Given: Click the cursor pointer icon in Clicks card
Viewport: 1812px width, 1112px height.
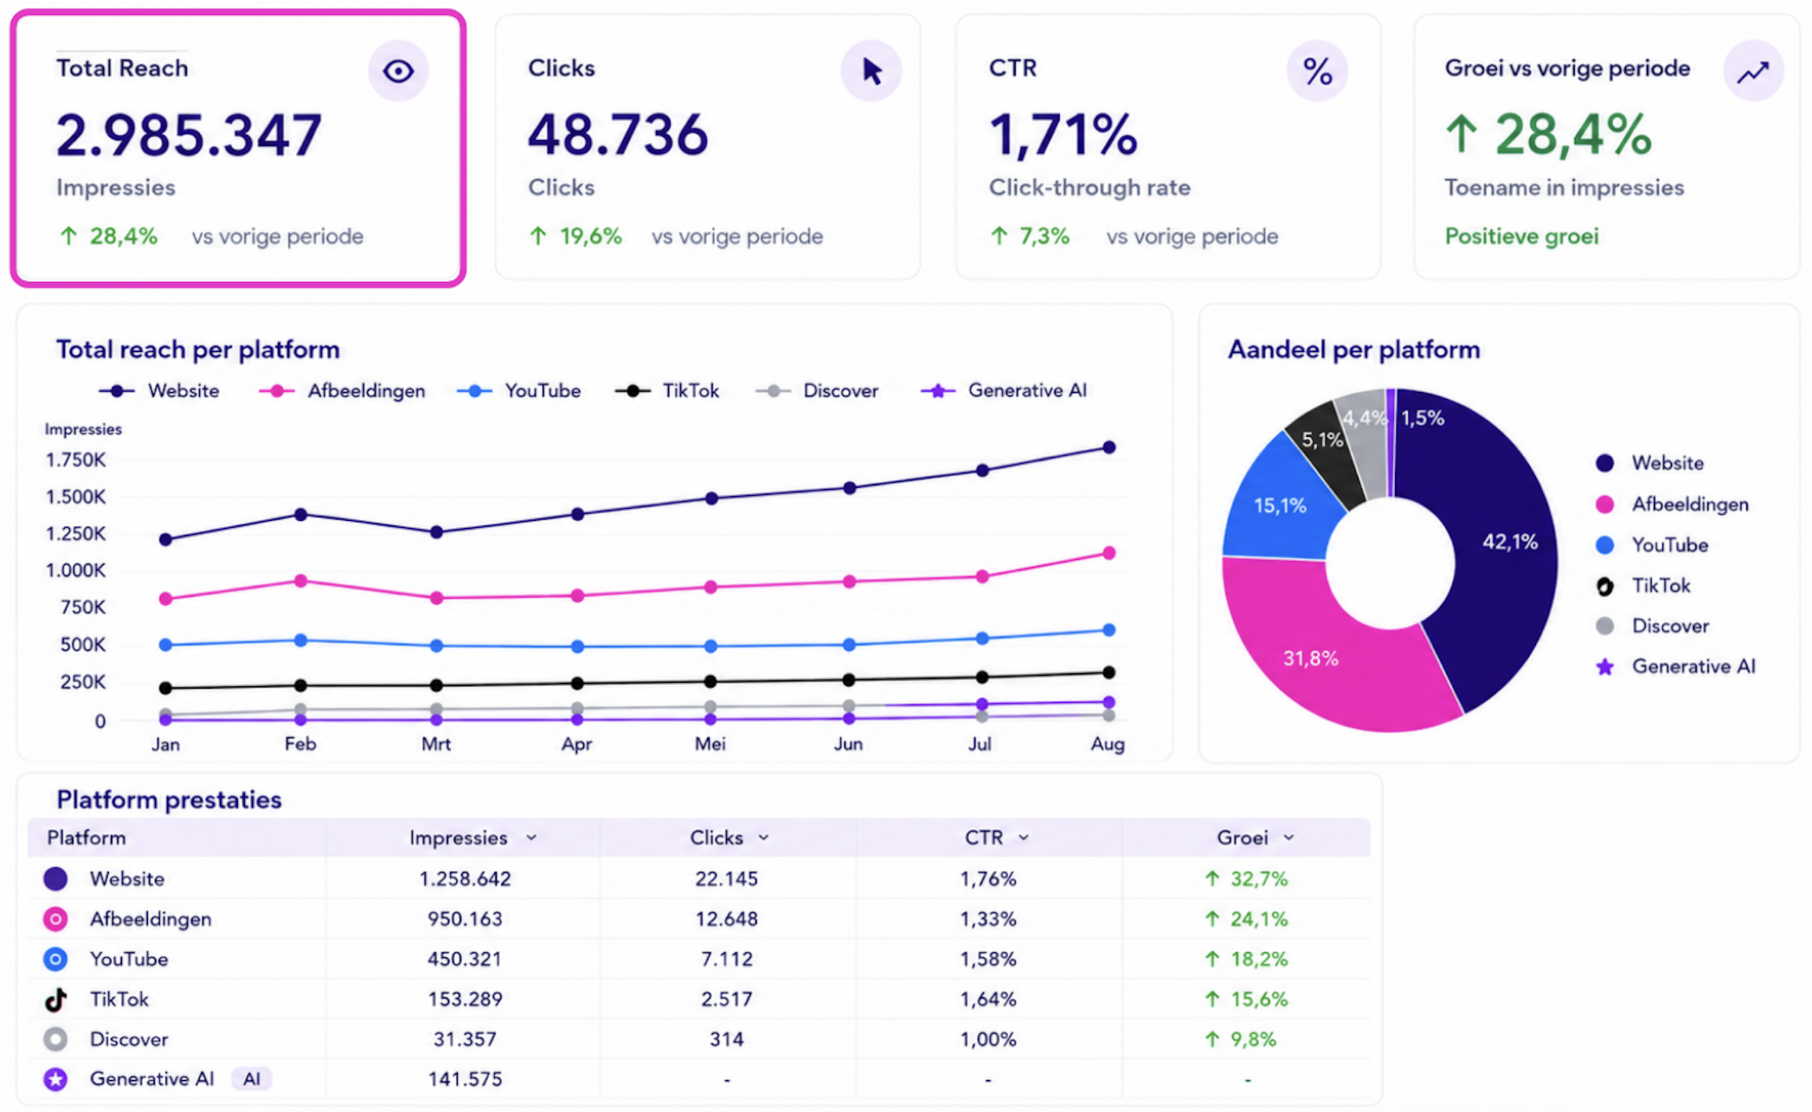Looking at the screenshot, I should 871,71.
